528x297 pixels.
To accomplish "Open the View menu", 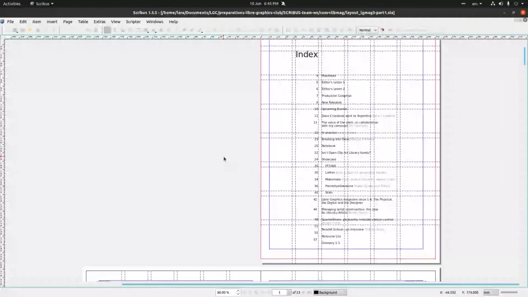I will [x=115, y=21].
